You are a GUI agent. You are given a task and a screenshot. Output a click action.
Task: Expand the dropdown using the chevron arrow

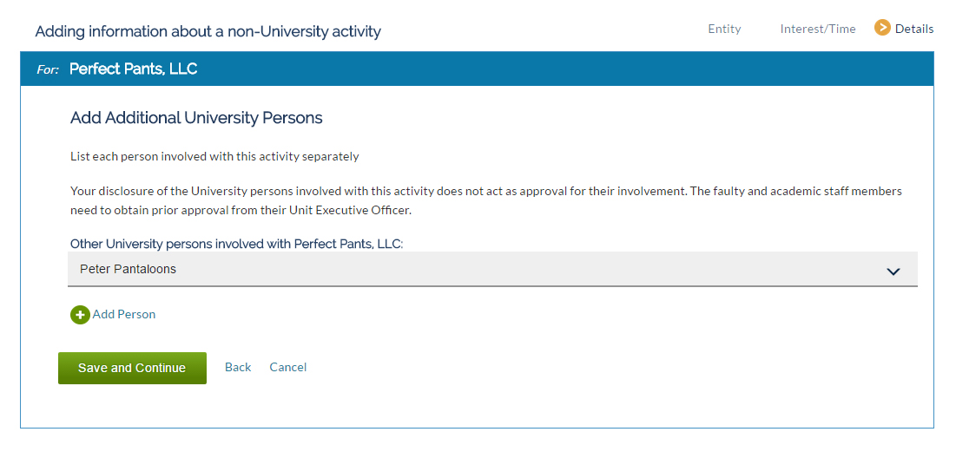point(893,271)
